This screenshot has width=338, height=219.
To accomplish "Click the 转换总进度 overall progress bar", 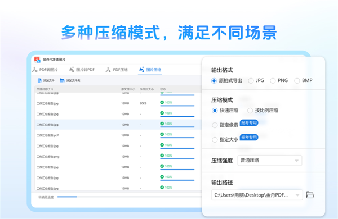I will (x=130, y=197).
